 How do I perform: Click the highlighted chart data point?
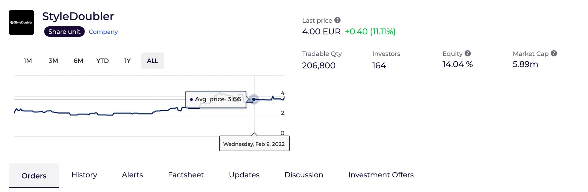[254, 99]
